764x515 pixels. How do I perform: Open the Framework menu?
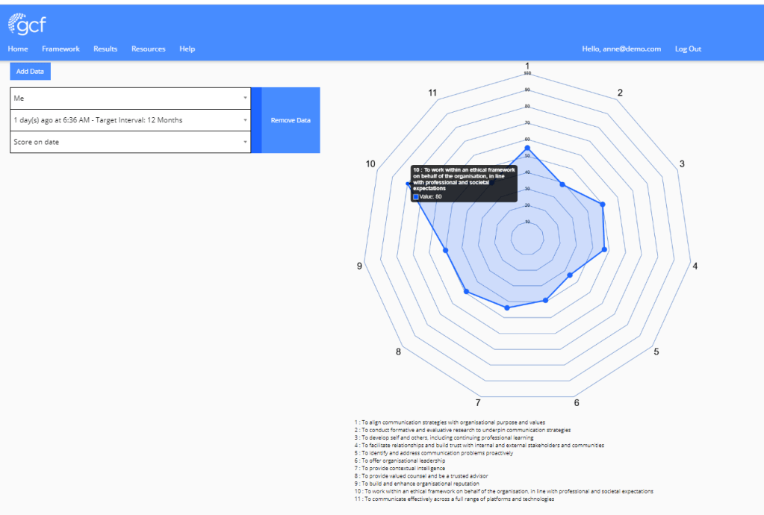tap(60, 49)
